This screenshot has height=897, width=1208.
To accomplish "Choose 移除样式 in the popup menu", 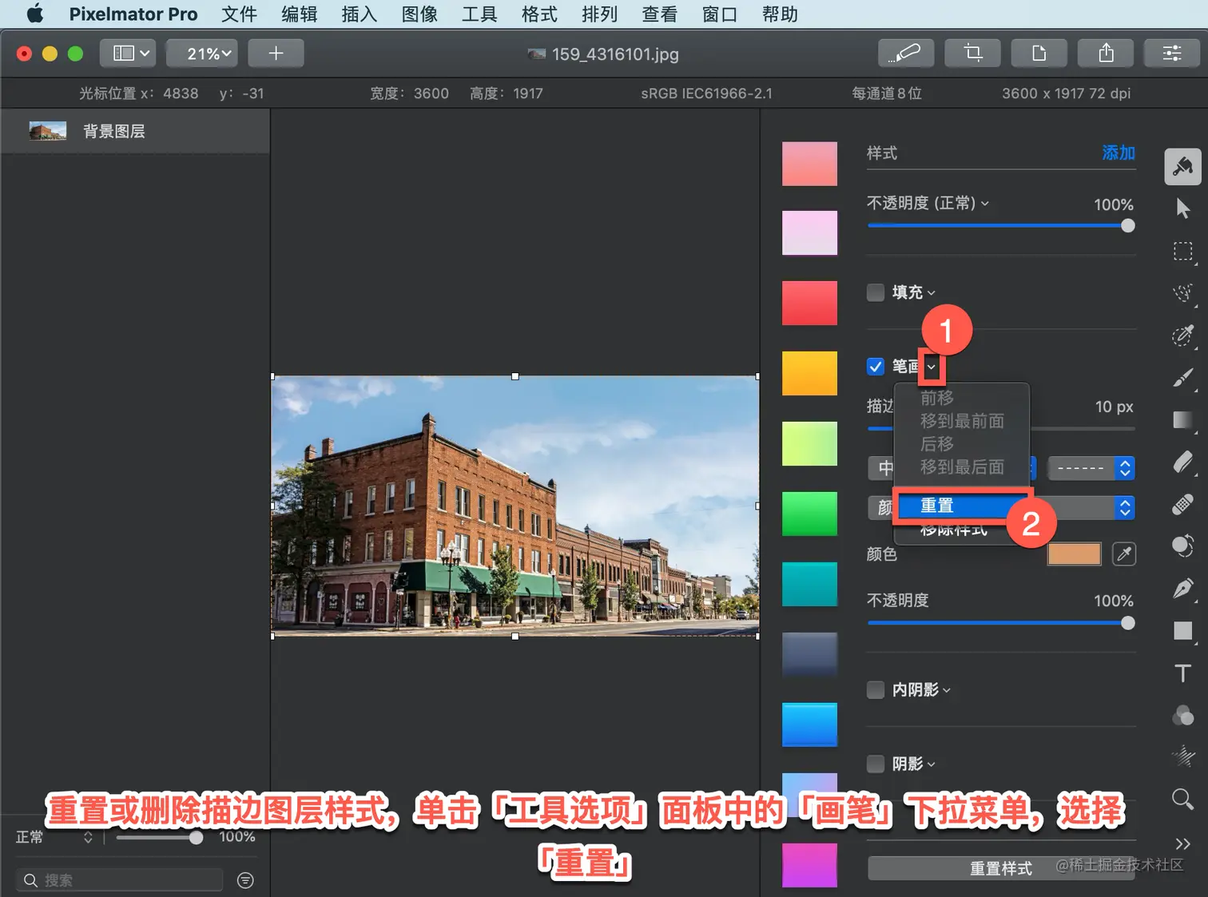I will [x=954, y=529].
